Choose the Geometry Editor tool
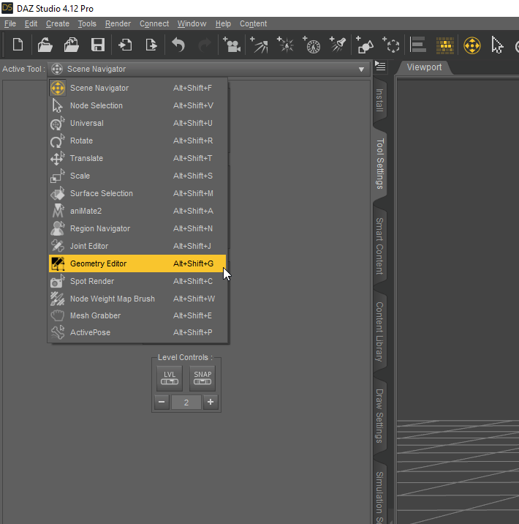The height and width of the screenshot is (524, 519). point(138,263)
